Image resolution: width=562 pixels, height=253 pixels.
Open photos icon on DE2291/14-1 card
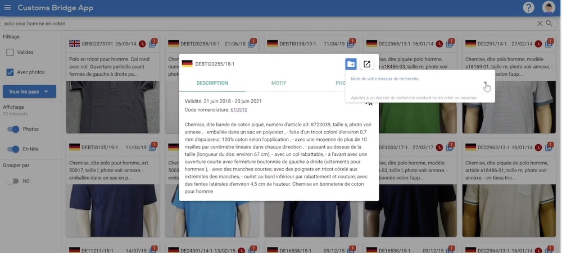coord(549,44)
